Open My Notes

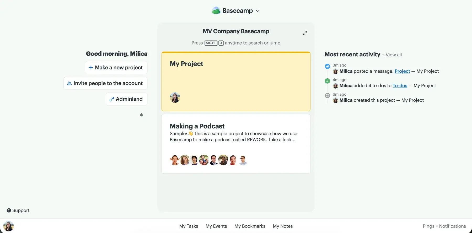pos(283,226)
